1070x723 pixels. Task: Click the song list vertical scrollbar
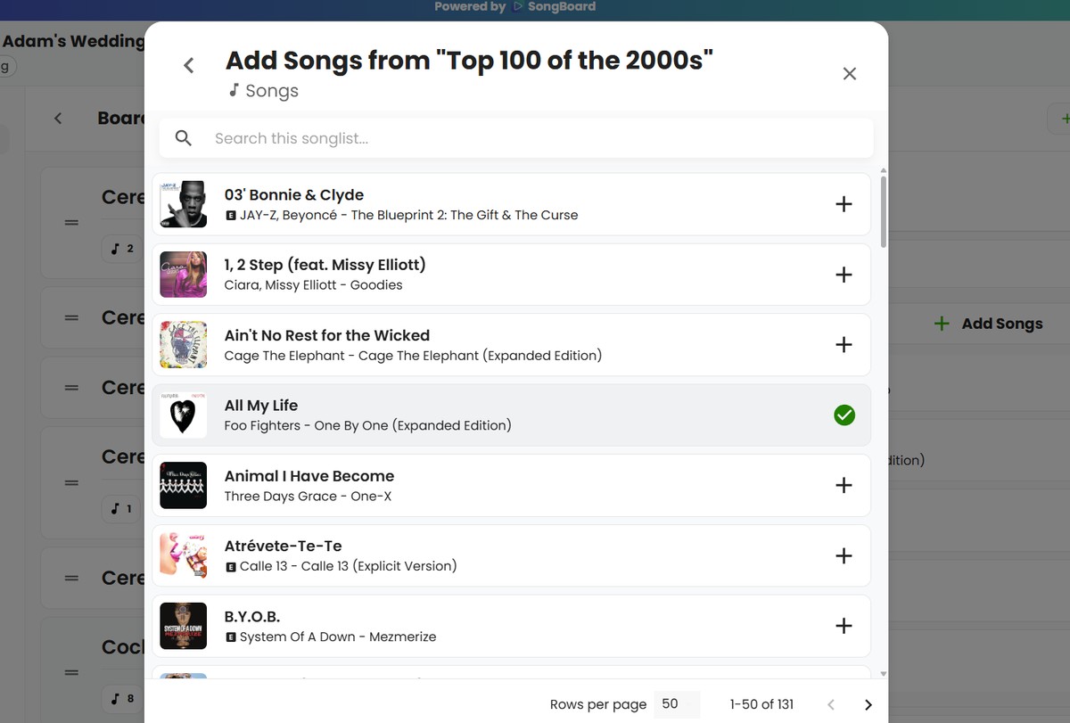884,211
